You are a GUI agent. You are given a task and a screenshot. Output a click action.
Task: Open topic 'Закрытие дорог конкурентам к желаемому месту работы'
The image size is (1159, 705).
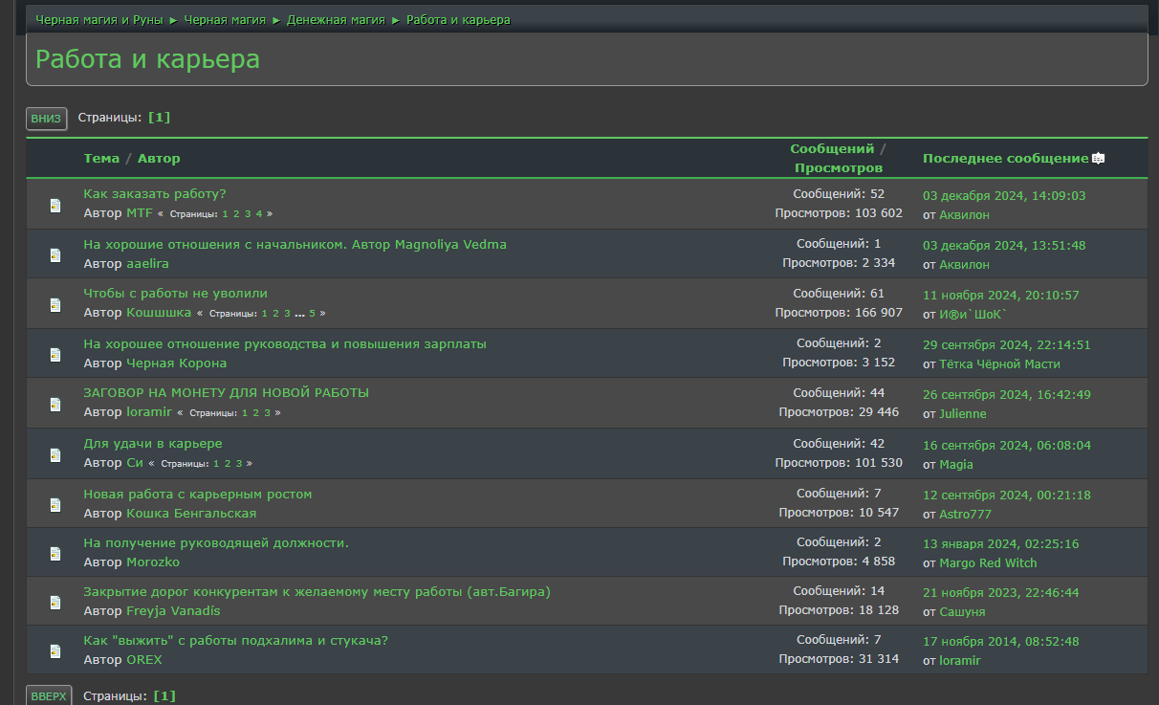[317, 592]
